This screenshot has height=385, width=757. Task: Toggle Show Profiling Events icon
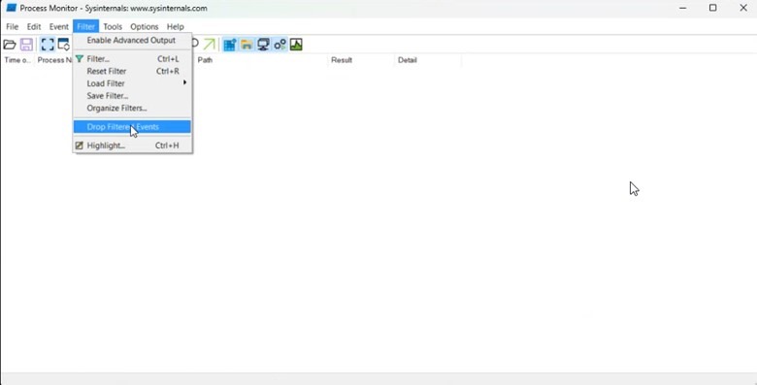pyautogui.click(x=296, y=45)
